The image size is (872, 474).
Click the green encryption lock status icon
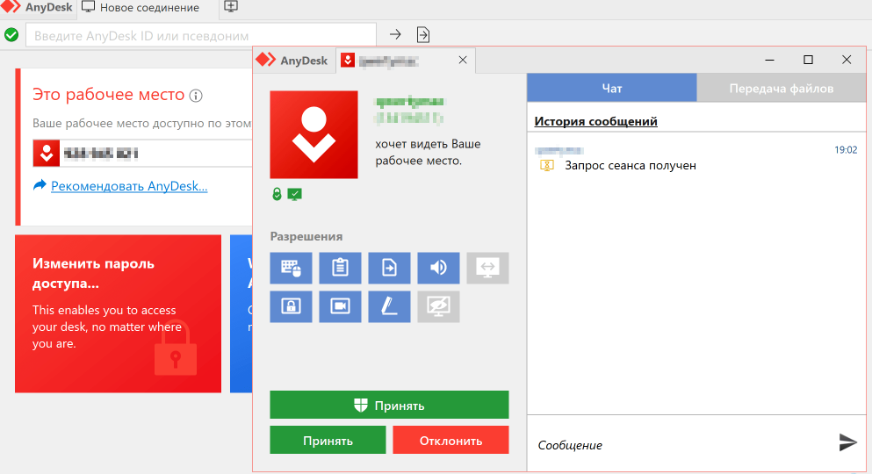(277, 194)
